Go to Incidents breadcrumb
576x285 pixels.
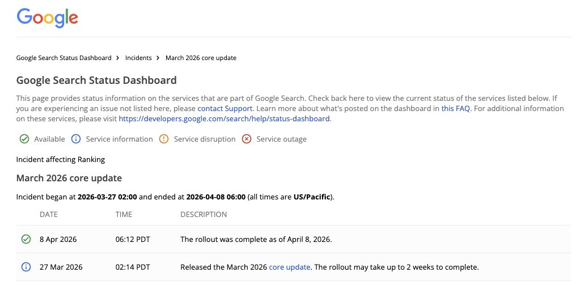[138, 58]
